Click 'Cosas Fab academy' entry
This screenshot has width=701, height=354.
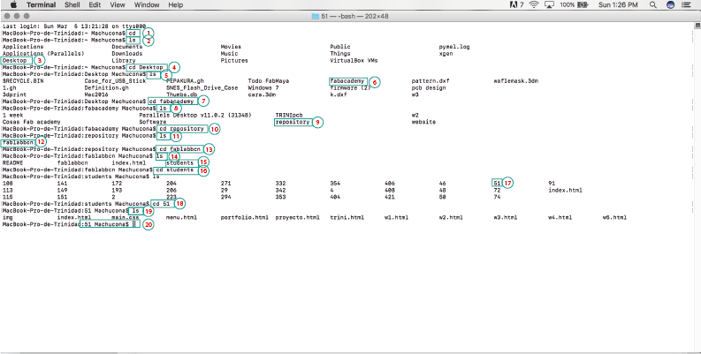31,122
